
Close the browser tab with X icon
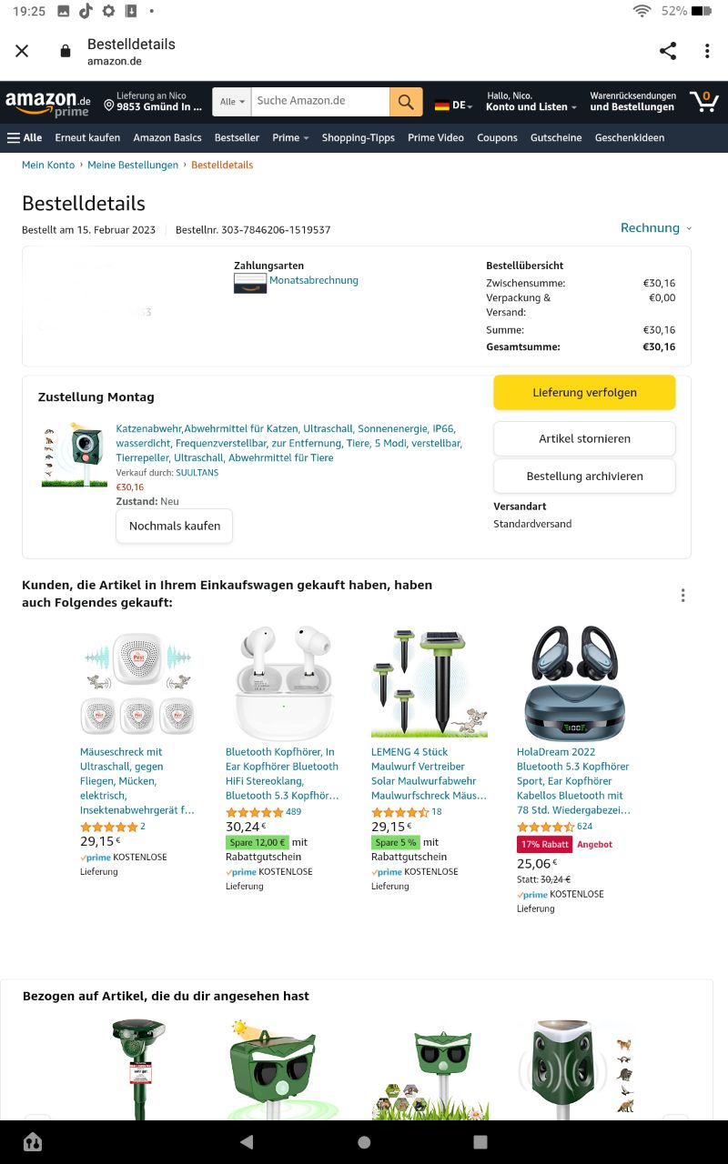pos(22,51)
